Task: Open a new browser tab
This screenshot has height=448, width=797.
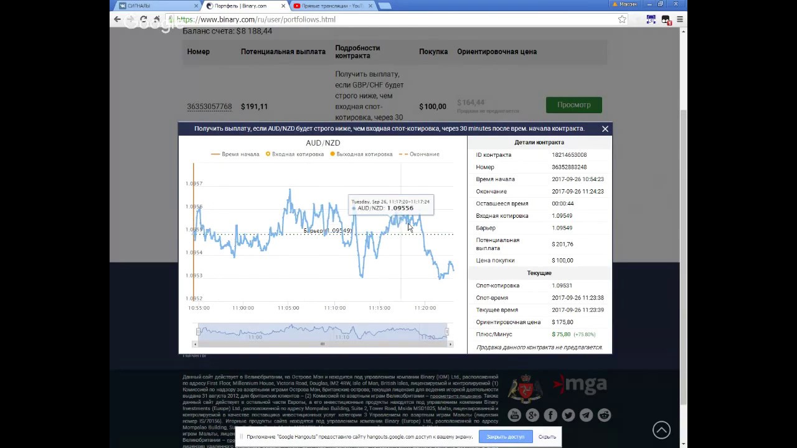Action: (x=385, y=6)
